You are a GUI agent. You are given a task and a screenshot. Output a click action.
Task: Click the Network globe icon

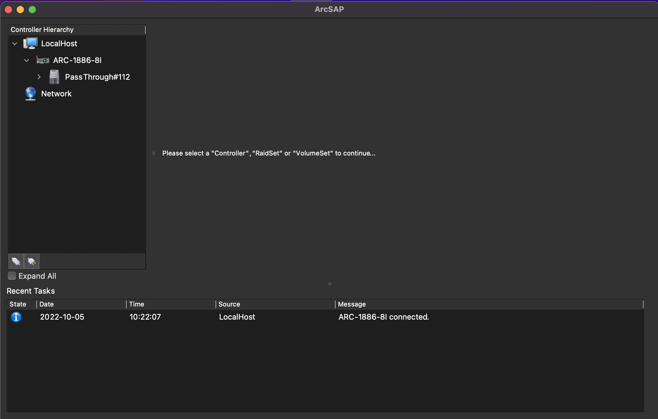[x=30, y=94]
